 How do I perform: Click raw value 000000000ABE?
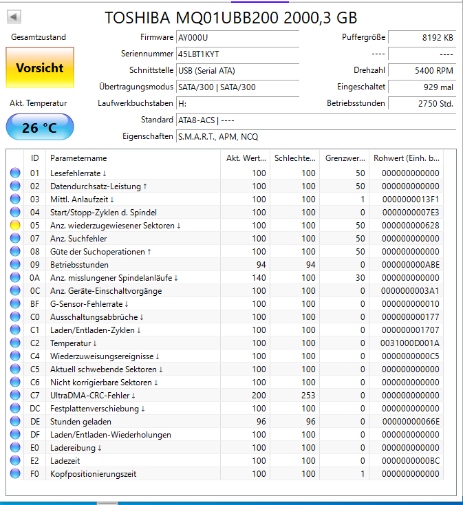410,265
